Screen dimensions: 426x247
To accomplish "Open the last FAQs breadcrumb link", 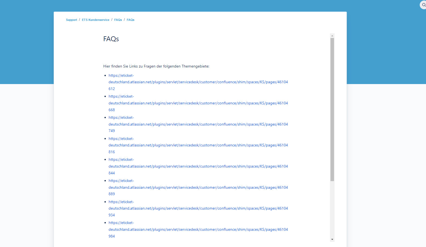I will click(131, 20).
